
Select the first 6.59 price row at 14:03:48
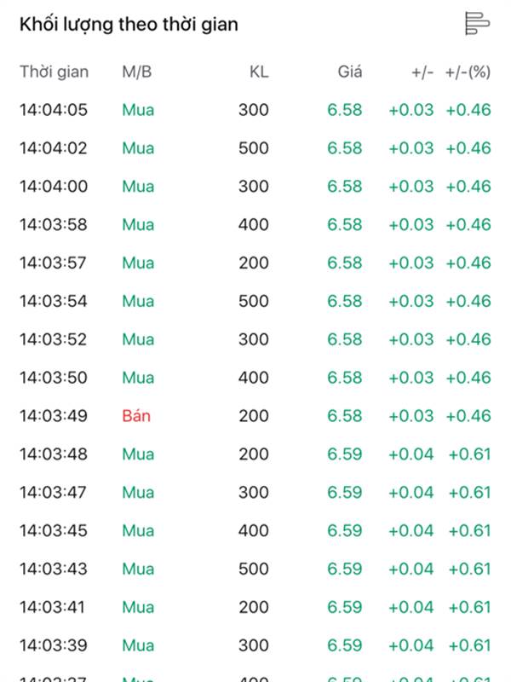255,454
